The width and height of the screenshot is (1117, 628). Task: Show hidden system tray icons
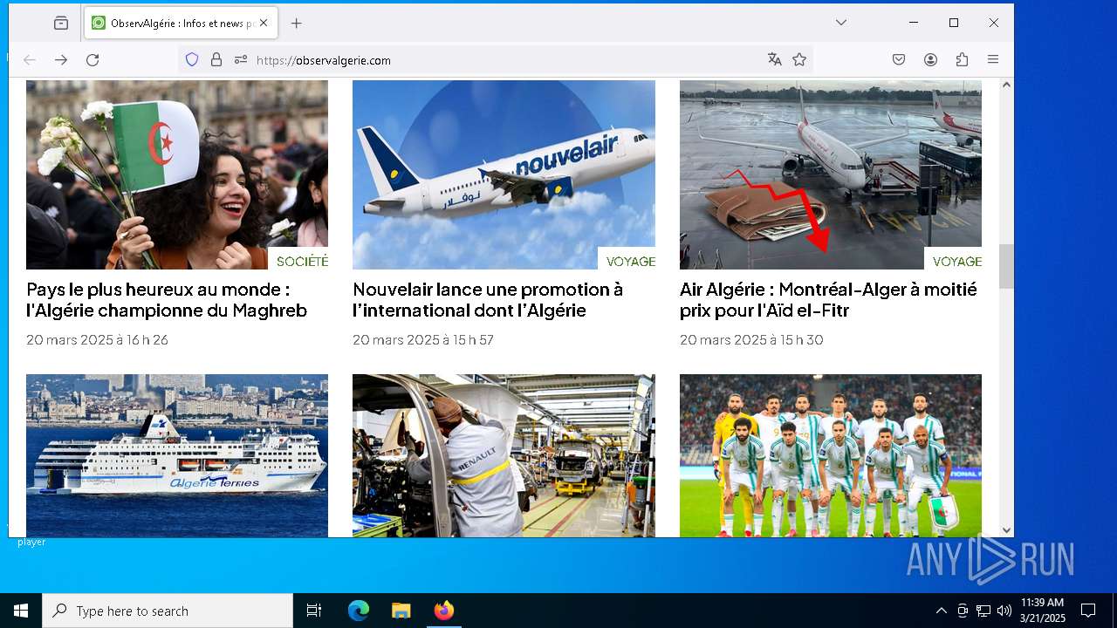[x=941, y=611]
